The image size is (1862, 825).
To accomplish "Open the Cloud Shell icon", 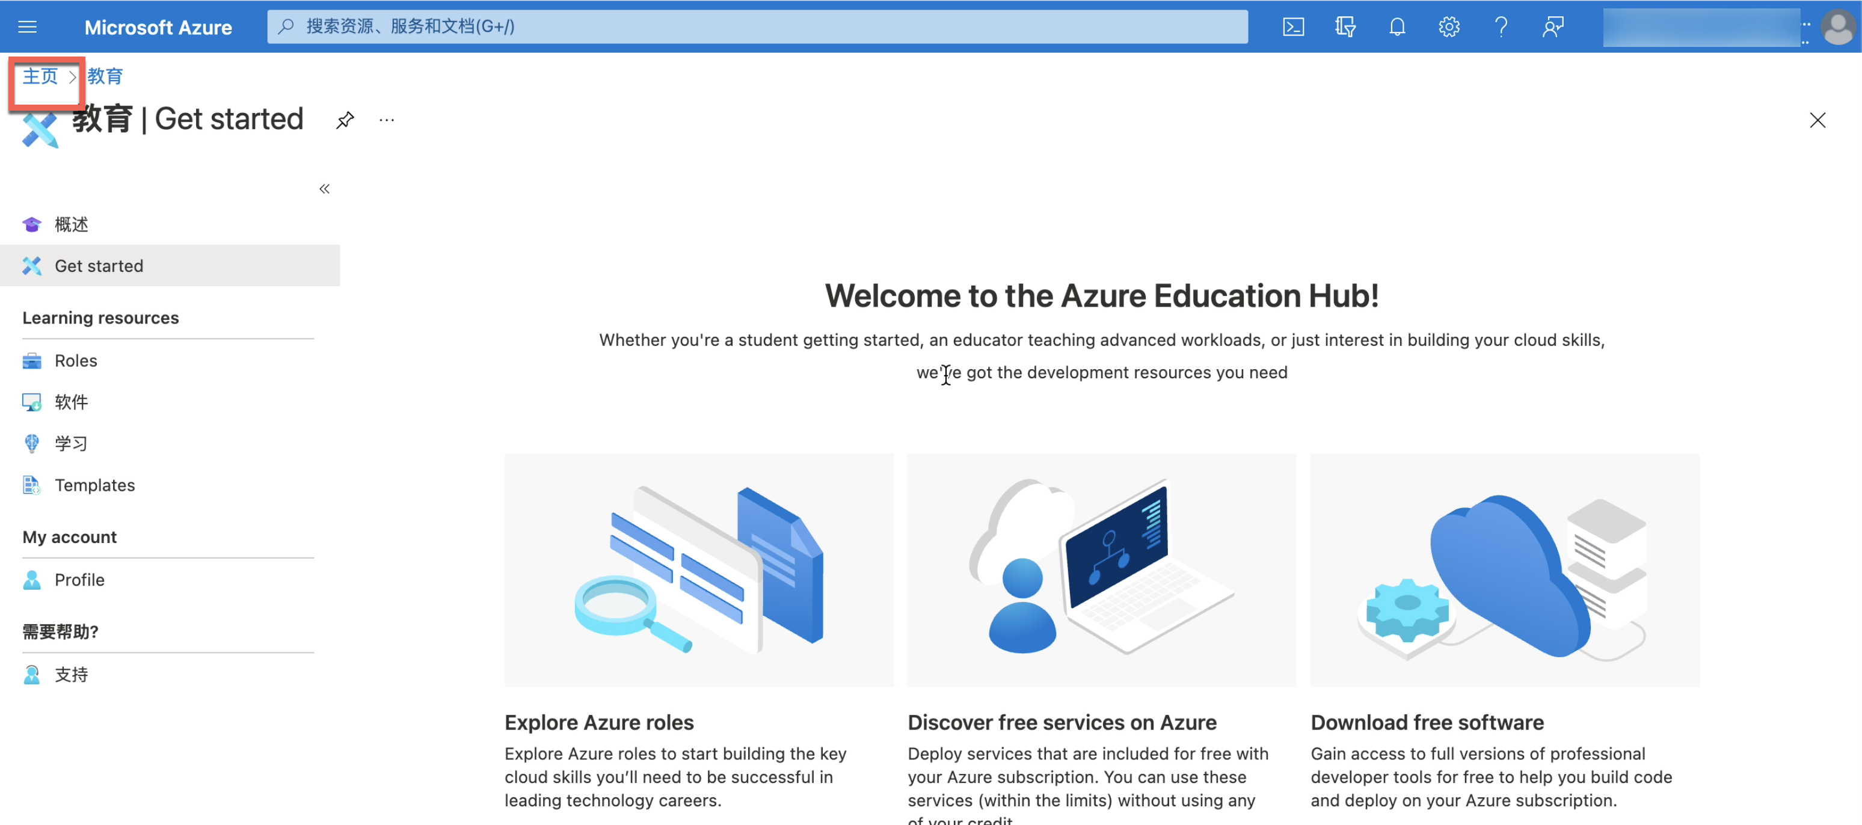I will tap(1293, 26).
